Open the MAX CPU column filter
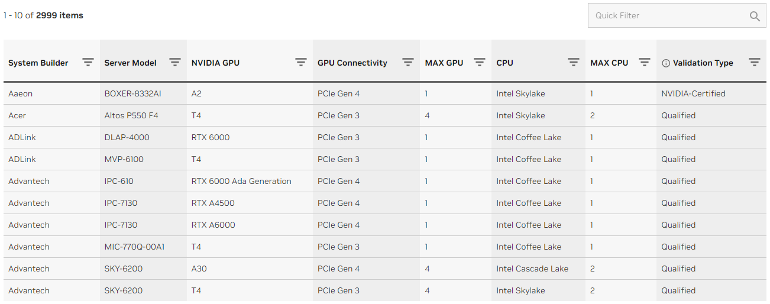This screenshot has width=770, height=304. coord(645,62)
